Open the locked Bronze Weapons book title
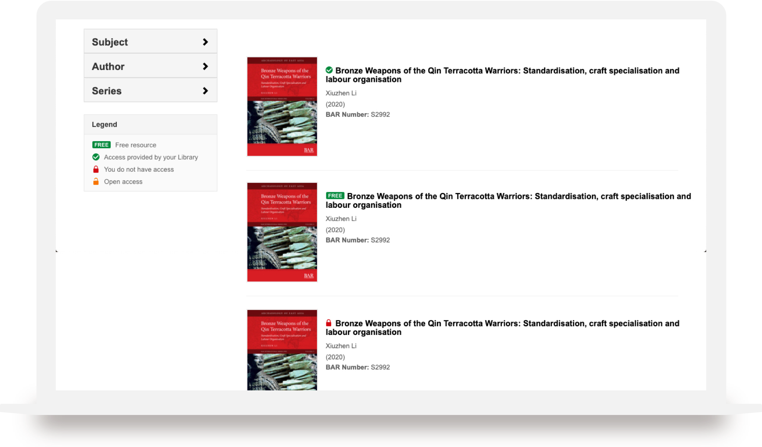This screenshot has width=762, height=447. pos(502,328)
